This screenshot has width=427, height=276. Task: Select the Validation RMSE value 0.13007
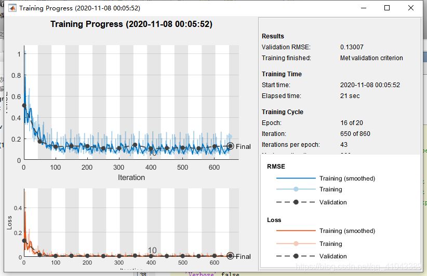coord(352,47)
